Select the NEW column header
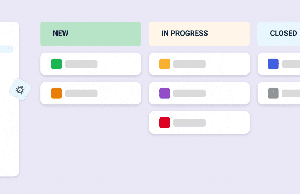This screenshot has height=194, width=300. (90, 34)
